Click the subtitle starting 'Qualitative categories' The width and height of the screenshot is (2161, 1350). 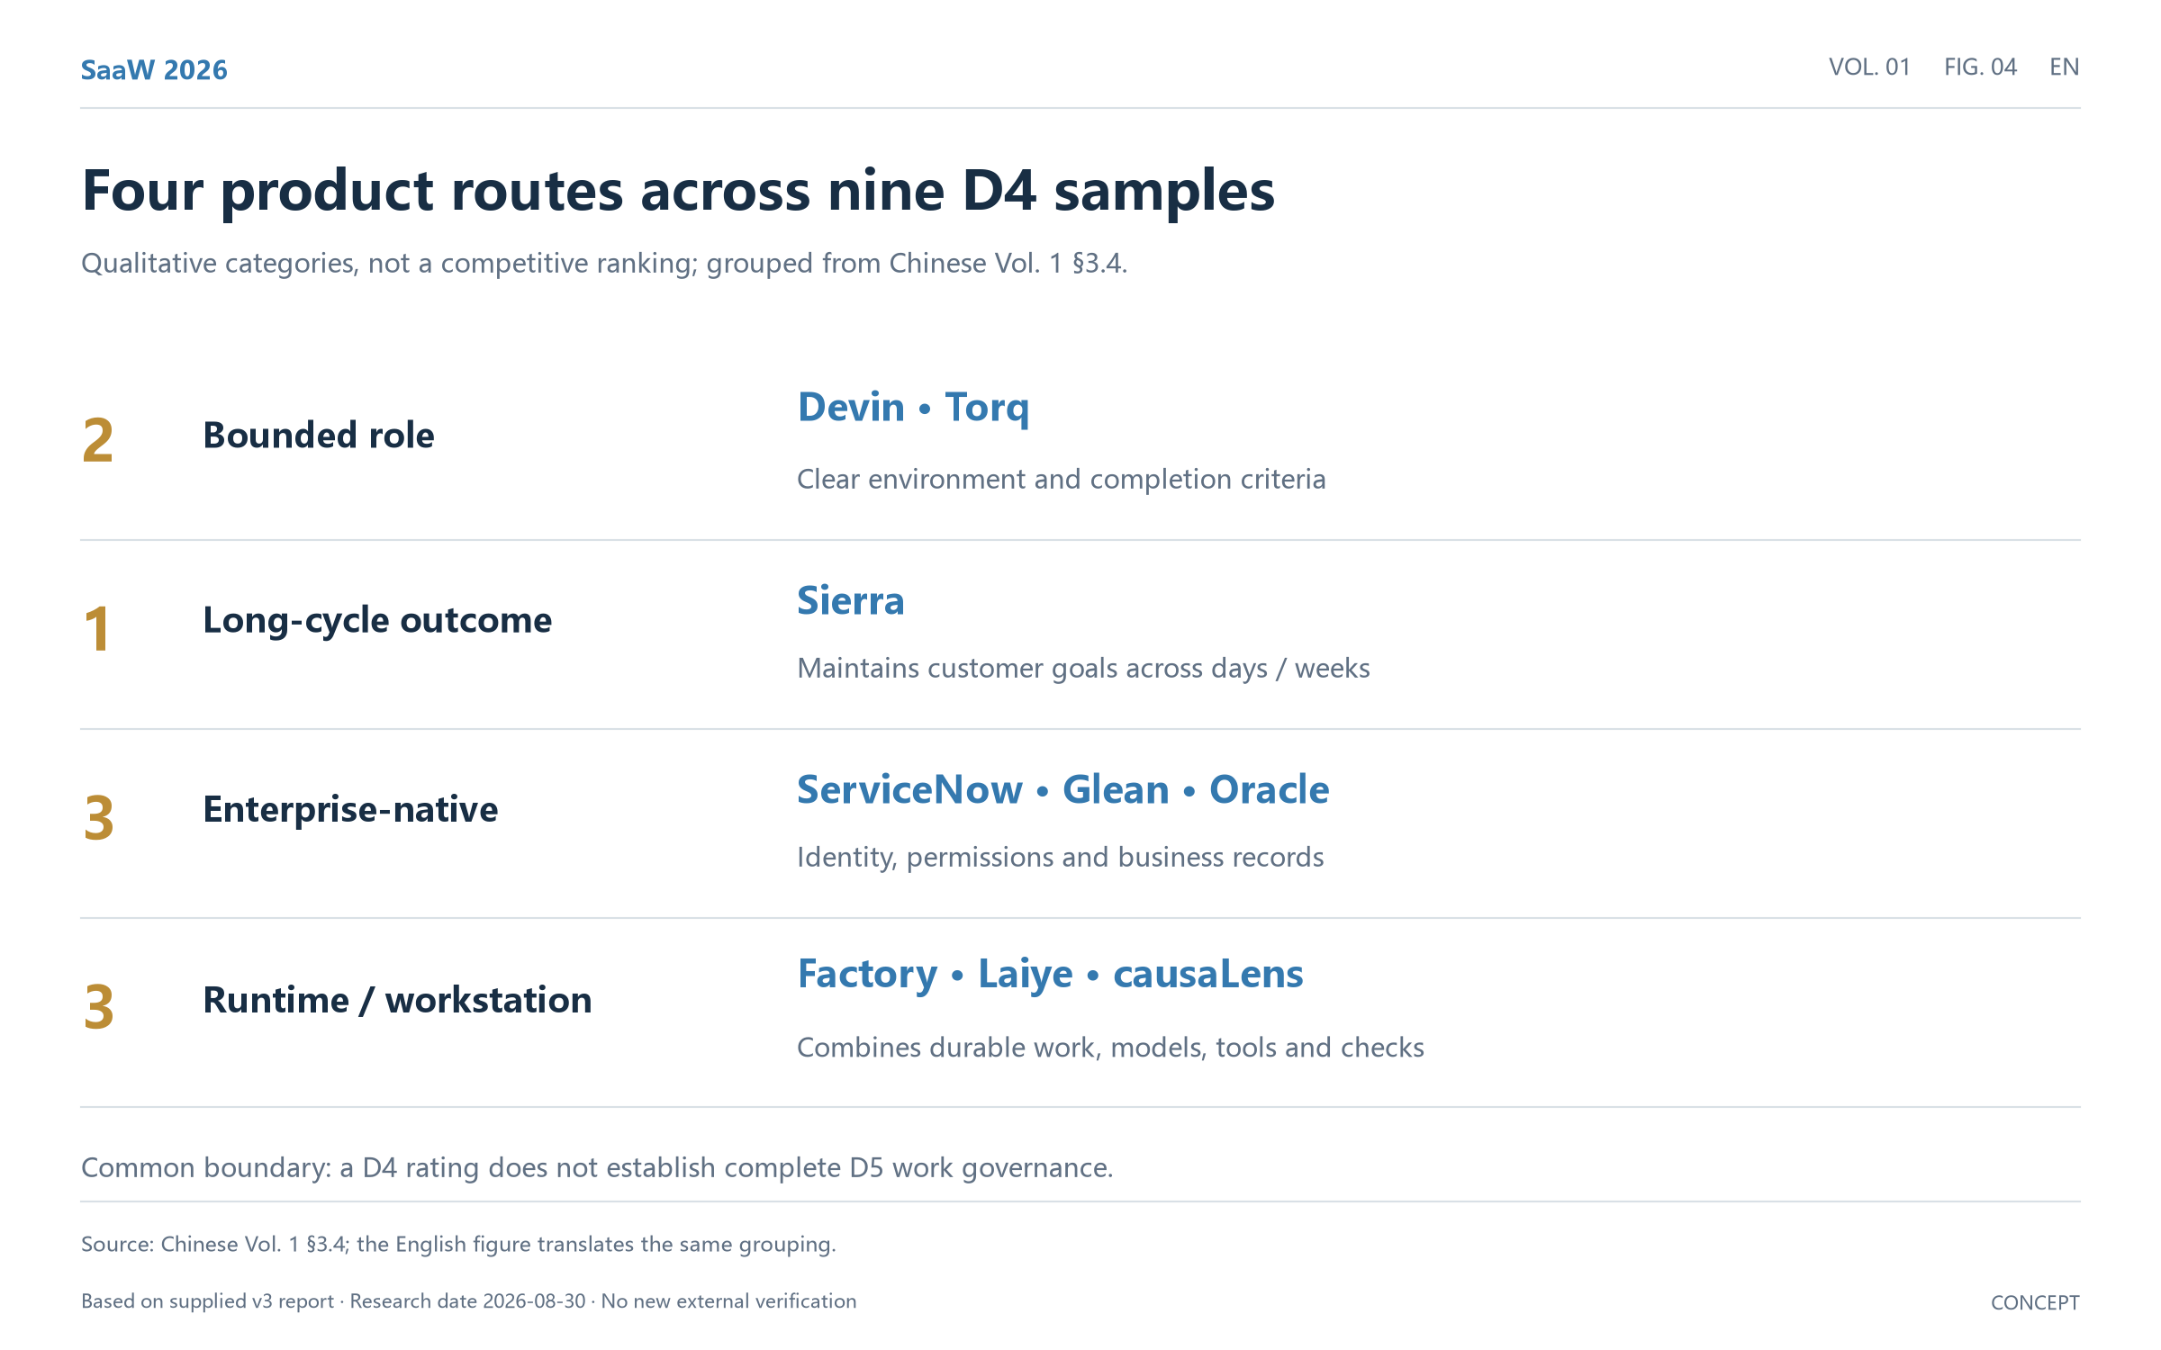pos(604,264)
